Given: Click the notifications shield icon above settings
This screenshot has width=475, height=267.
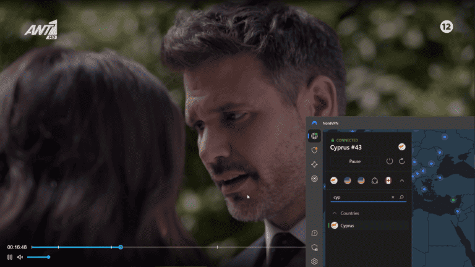Looking at the screenshot, I should tap(315, 247).
